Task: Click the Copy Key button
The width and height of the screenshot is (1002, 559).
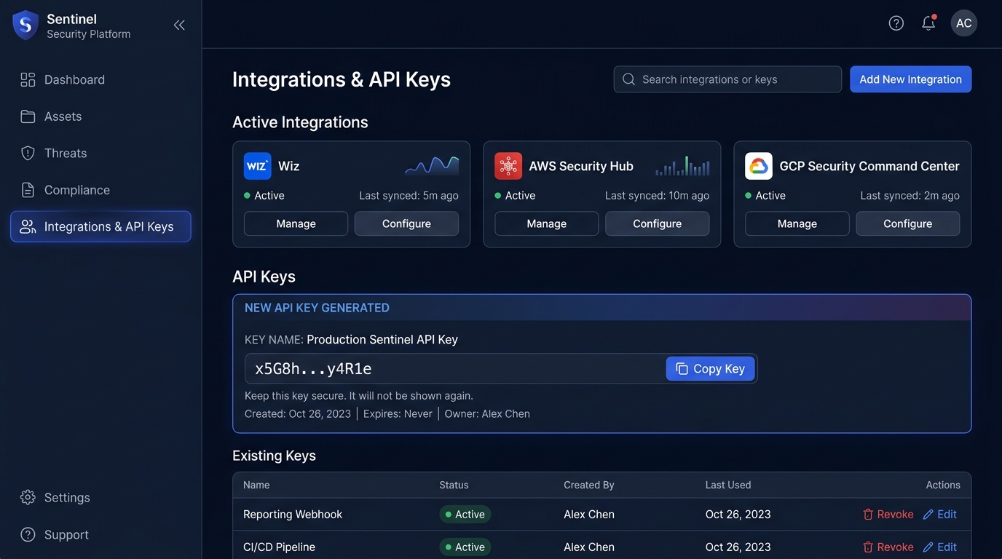Action: (710, 368)
